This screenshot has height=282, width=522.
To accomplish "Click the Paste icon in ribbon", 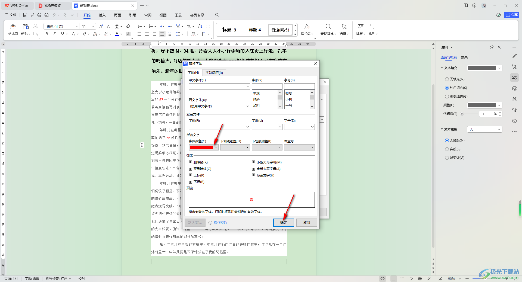I will click(26, 27).
